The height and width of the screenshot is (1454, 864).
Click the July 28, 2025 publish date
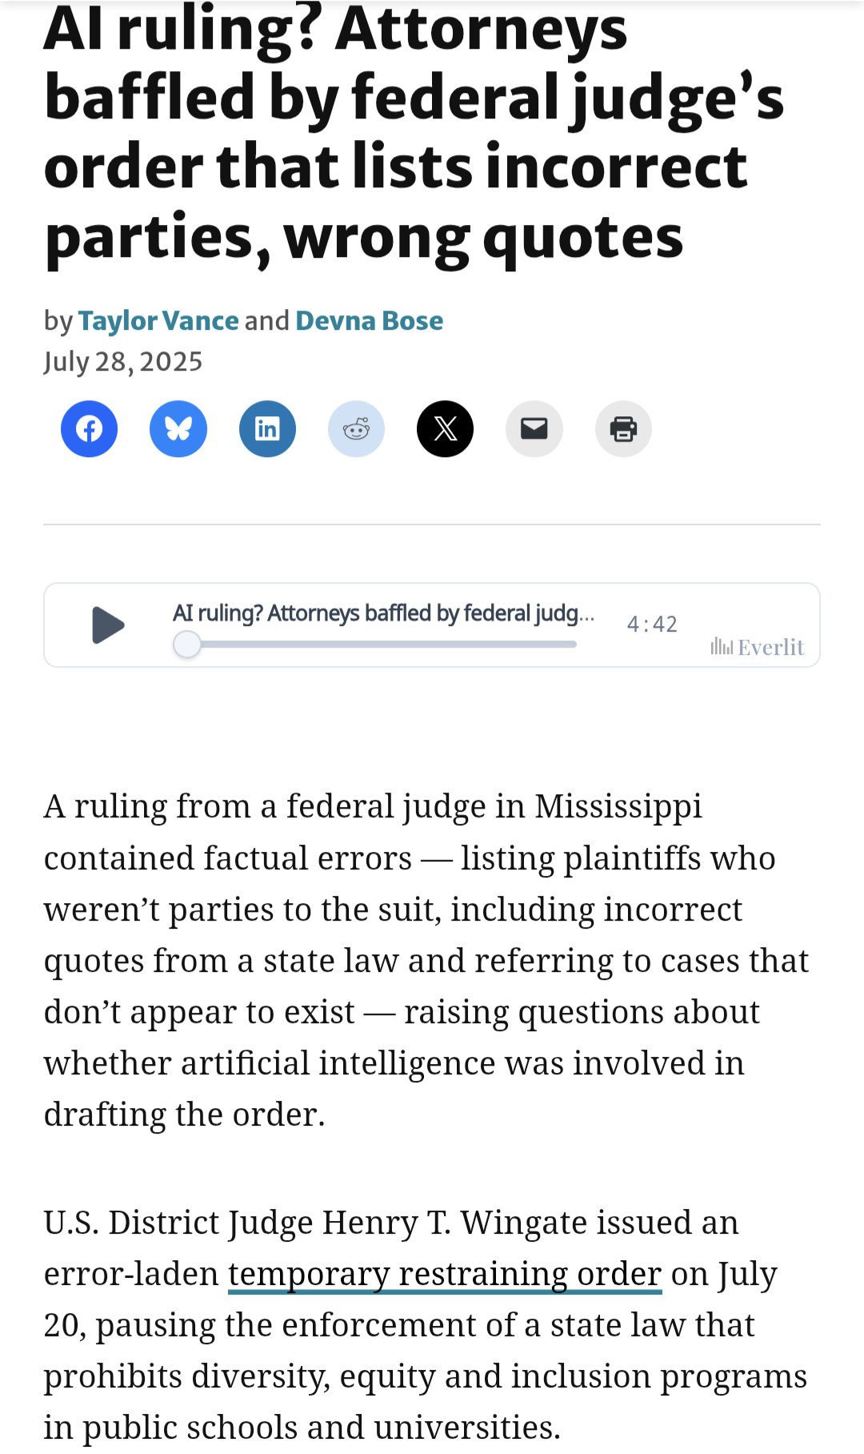pos(123,362)
